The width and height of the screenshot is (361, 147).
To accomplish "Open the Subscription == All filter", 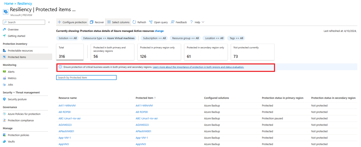I will 154,38.
